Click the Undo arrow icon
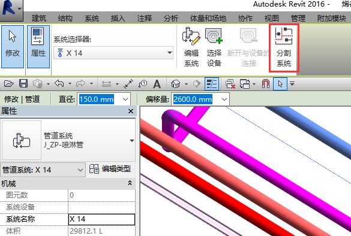351x236 pixels. click(x=59, y=84)
